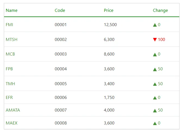Click the up arrow in TMH row
The height and width of the screenshot is (133, 182).
click(x=155, y=84)
